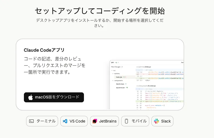214x138 pixels.
Task: Collapse the src folder in diff preview
Action: point(112,71)
